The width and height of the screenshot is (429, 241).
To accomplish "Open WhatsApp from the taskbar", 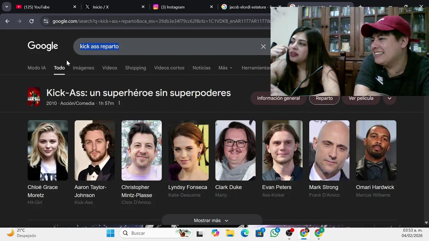I will pyautogui.click(x=274, y=233).
